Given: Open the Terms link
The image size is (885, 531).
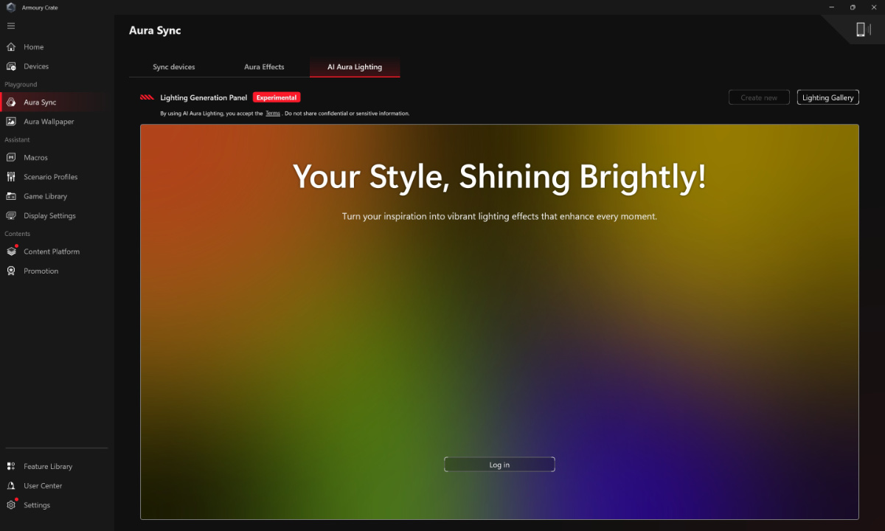Looking at the screenshot, I should pos(273,114).
